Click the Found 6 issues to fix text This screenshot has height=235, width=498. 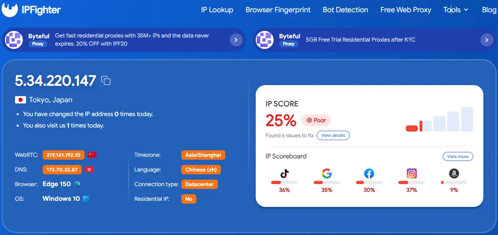289,135
